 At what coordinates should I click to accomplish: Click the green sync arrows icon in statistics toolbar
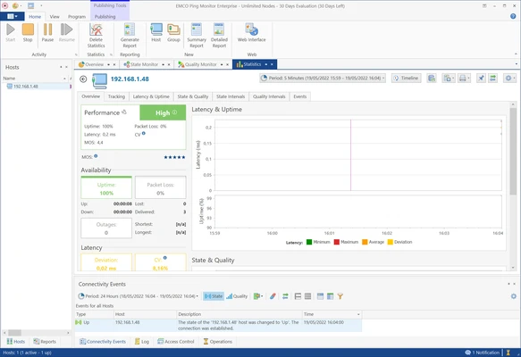492,79
